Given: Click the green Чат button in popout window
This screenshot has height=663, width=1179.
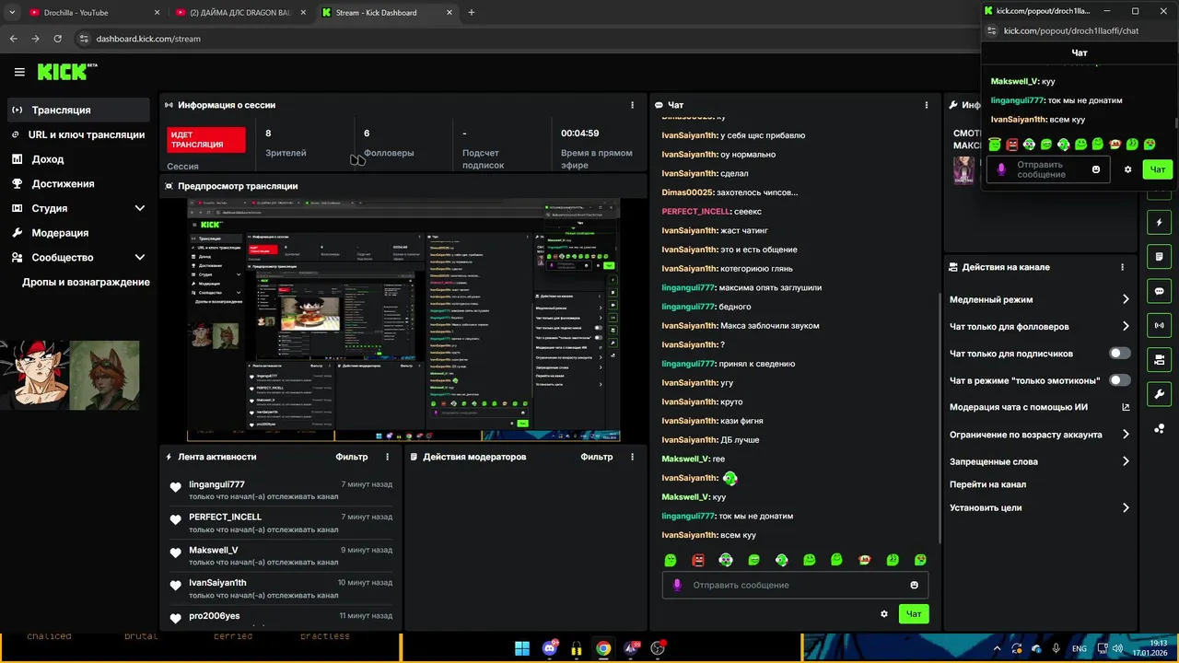Looking at the screenshot, I should [1158, 169].
